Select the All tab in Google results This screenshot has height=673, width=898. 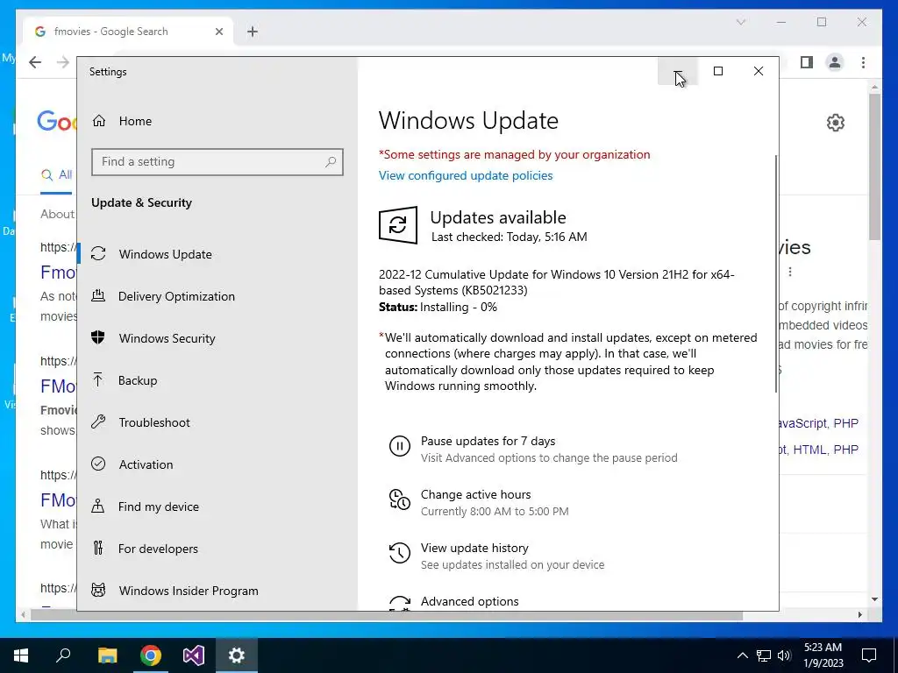click(x=57, y=175)
